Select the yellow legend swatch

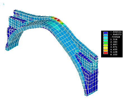tap(106, 48)
